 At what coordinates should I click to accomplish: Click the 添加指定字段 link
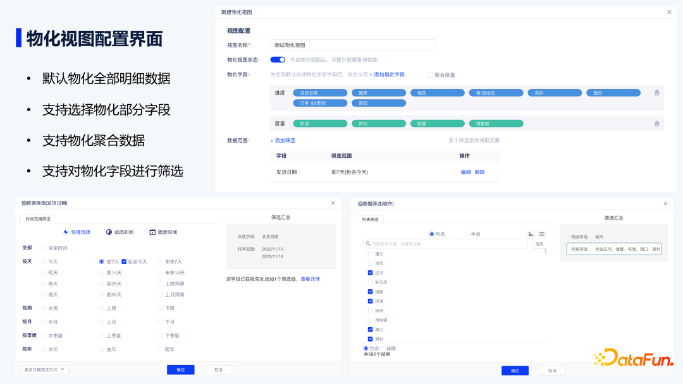pyautogui.click(x=387, y=75)
